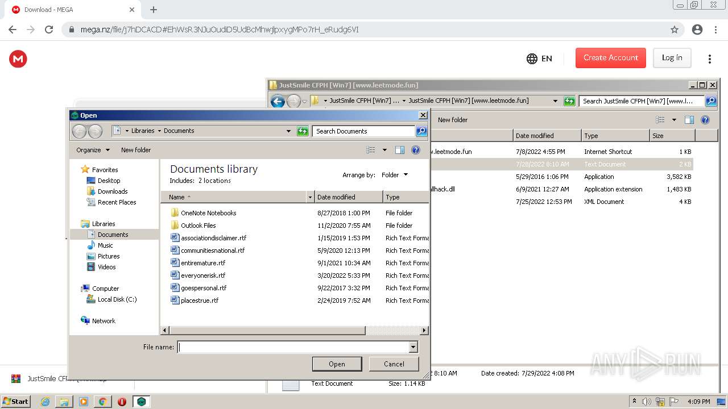
Task: Open the Chrome profile icon
Action: [697, 30]
